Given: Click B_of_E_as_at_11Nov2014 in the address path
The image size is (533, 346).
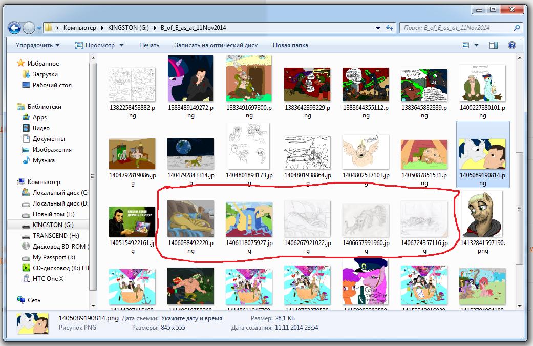Looking at the screenshot, I should click(x=193, y=28).
